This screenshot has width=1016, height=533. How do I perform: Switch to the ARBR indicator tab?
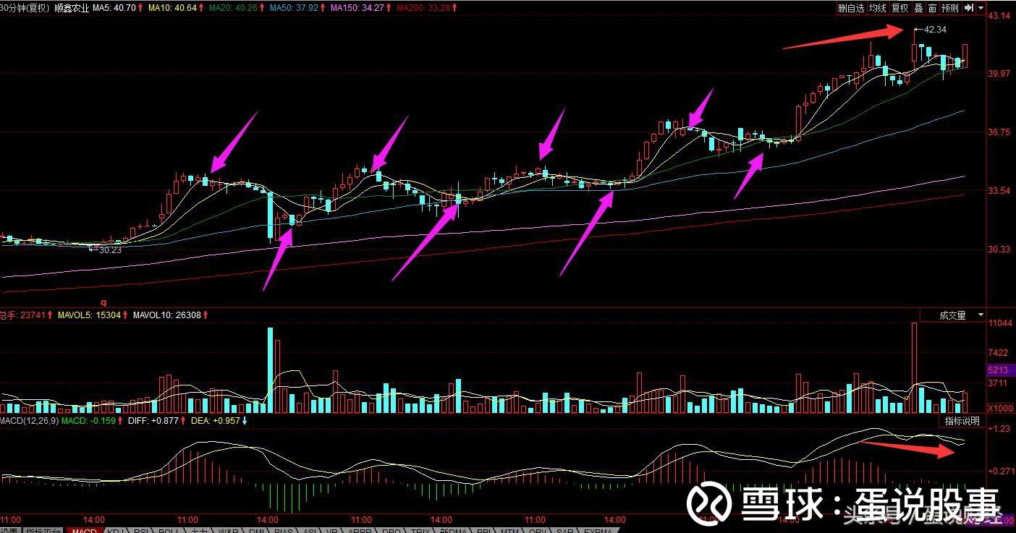[357, 529]
